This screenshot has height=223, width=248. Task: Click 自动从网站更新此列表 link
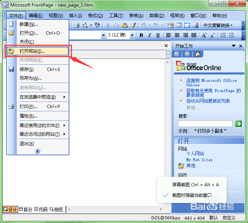208,101
